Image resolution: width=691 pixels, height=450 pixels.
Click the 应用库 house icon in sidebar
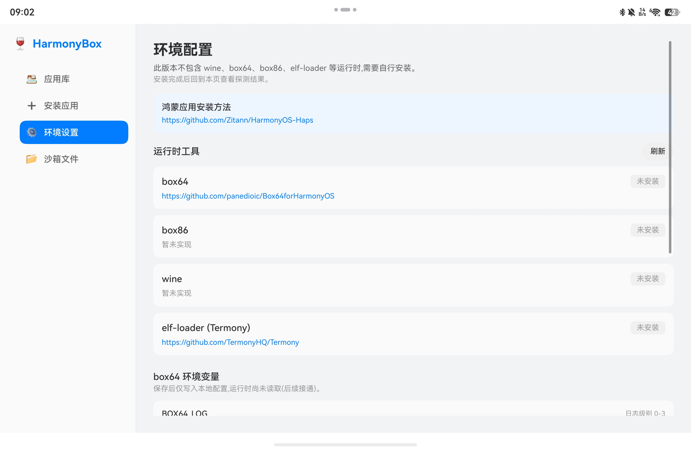pyautogui.click(x=31, y=79)
